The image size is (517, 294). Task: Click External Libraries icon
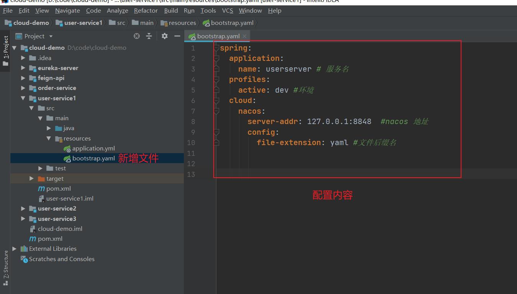click(24, 249)
